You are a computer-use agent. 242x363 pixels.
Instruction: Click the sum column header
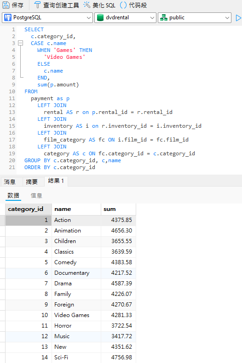[118, 209]
